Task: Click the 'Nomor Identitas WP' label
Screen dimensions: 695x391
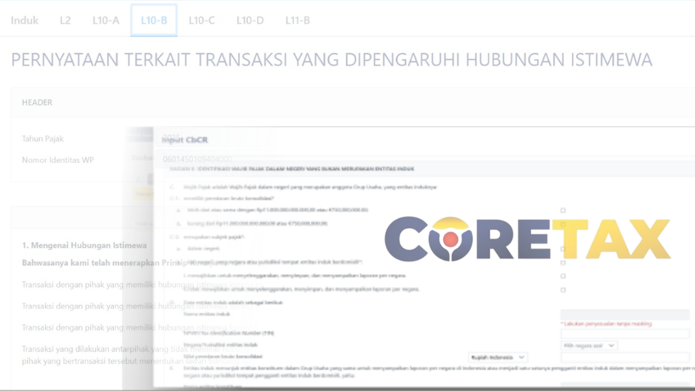Action: pyautogui.click(x=57, y=160)
